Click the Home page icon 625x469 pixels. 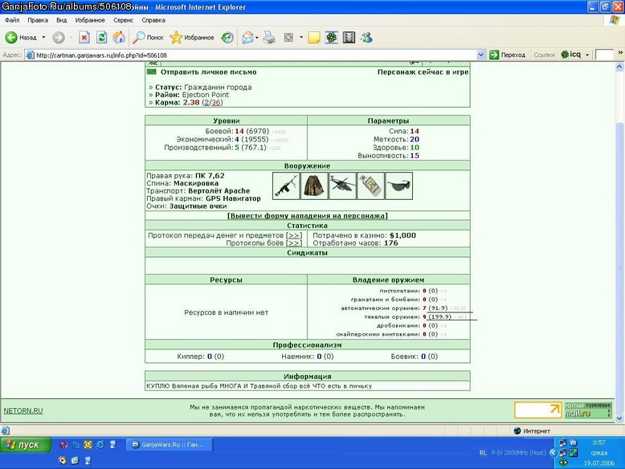click(119, 38)
